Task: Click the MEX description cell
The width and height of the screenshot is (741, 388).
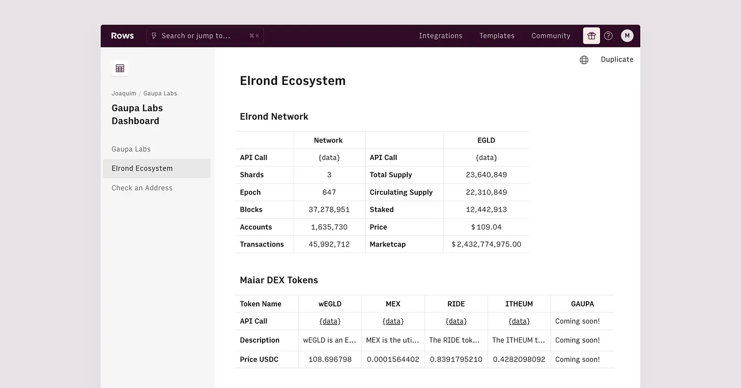Action: (x=393, y=340)
